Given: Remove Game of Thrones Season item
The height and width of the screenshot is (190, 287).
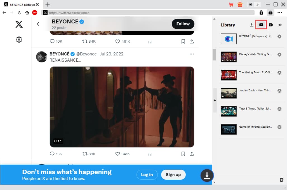Looking at the screenshot, I should (279, 127).
